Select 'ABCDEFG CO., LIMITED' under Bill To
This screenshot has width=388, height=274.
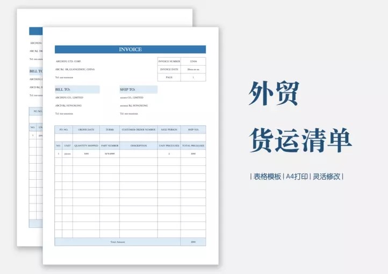(69, 97)
